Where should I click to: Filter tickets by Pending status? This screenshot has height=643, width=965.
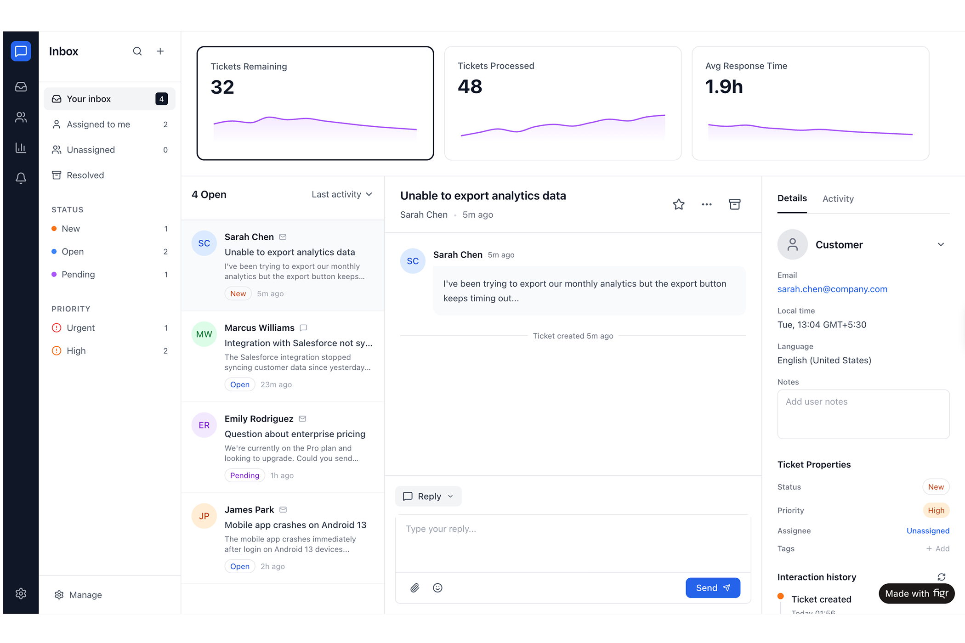click(78, 275)
